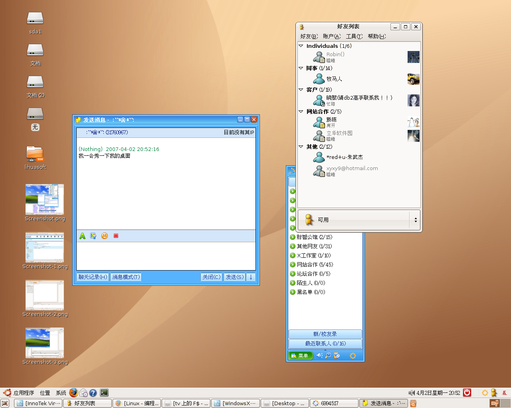The image size is (511, 408).
Task: Click the message text input area
Action: [x=166, y=256]
